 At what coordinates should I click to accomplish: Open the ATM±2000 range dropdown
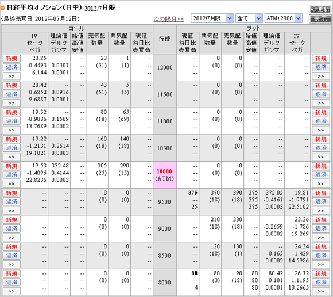pyautogui.click(x=284, y=18)
